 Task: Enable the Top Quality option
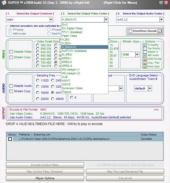[145, 48]
